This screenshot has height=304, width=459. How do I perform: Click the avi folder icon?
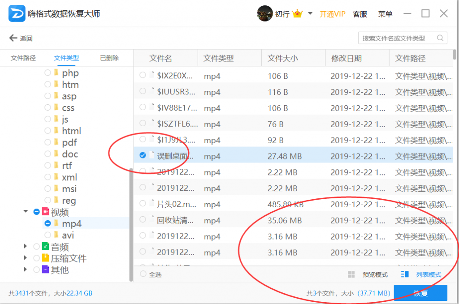[56, 235]
